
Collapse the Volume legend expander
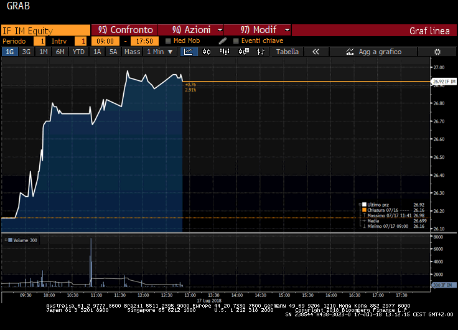coord(6,240)
